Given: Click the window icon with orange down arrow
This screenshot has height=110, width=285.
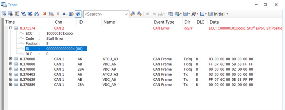Looking at the screenshot, I should (71, 14).
